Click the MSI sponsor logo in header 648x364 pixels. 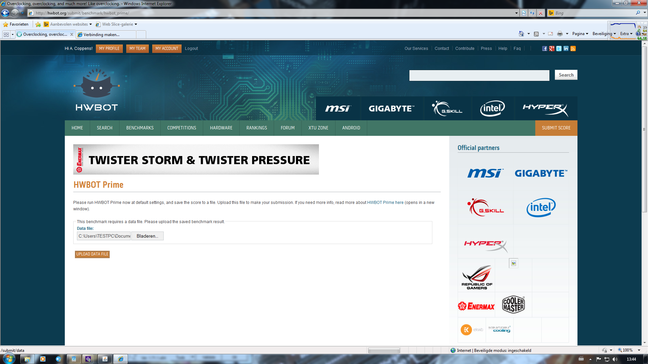point(338,109)
